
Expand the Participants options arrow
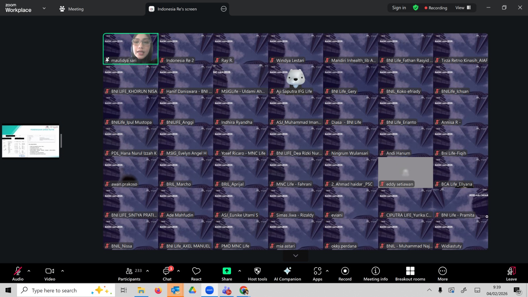[148, 271]
